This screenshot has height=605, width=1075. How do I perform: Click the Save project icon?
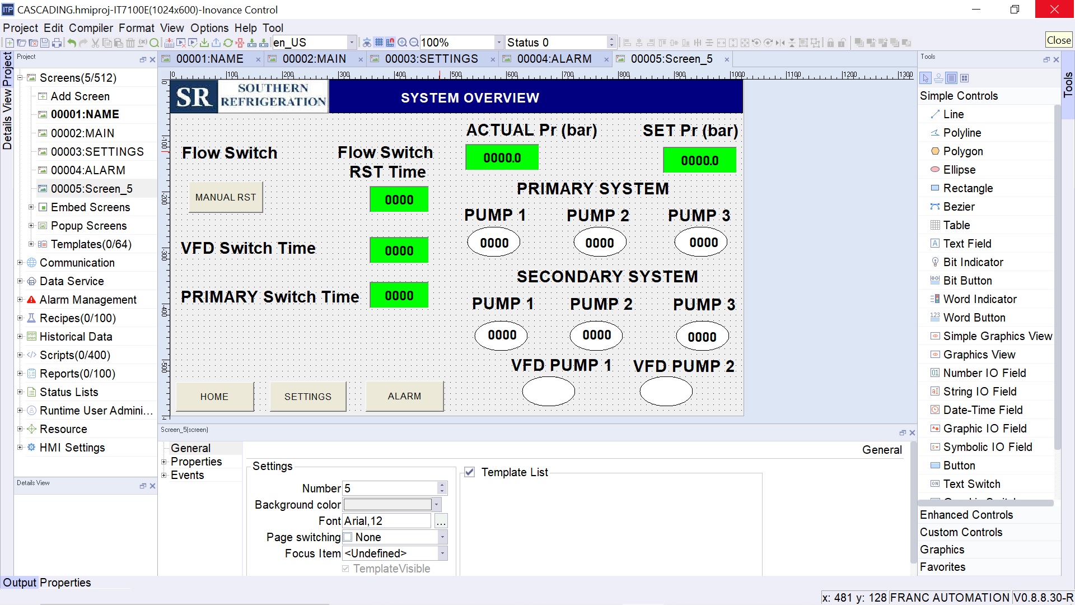[x=45, y=43]
